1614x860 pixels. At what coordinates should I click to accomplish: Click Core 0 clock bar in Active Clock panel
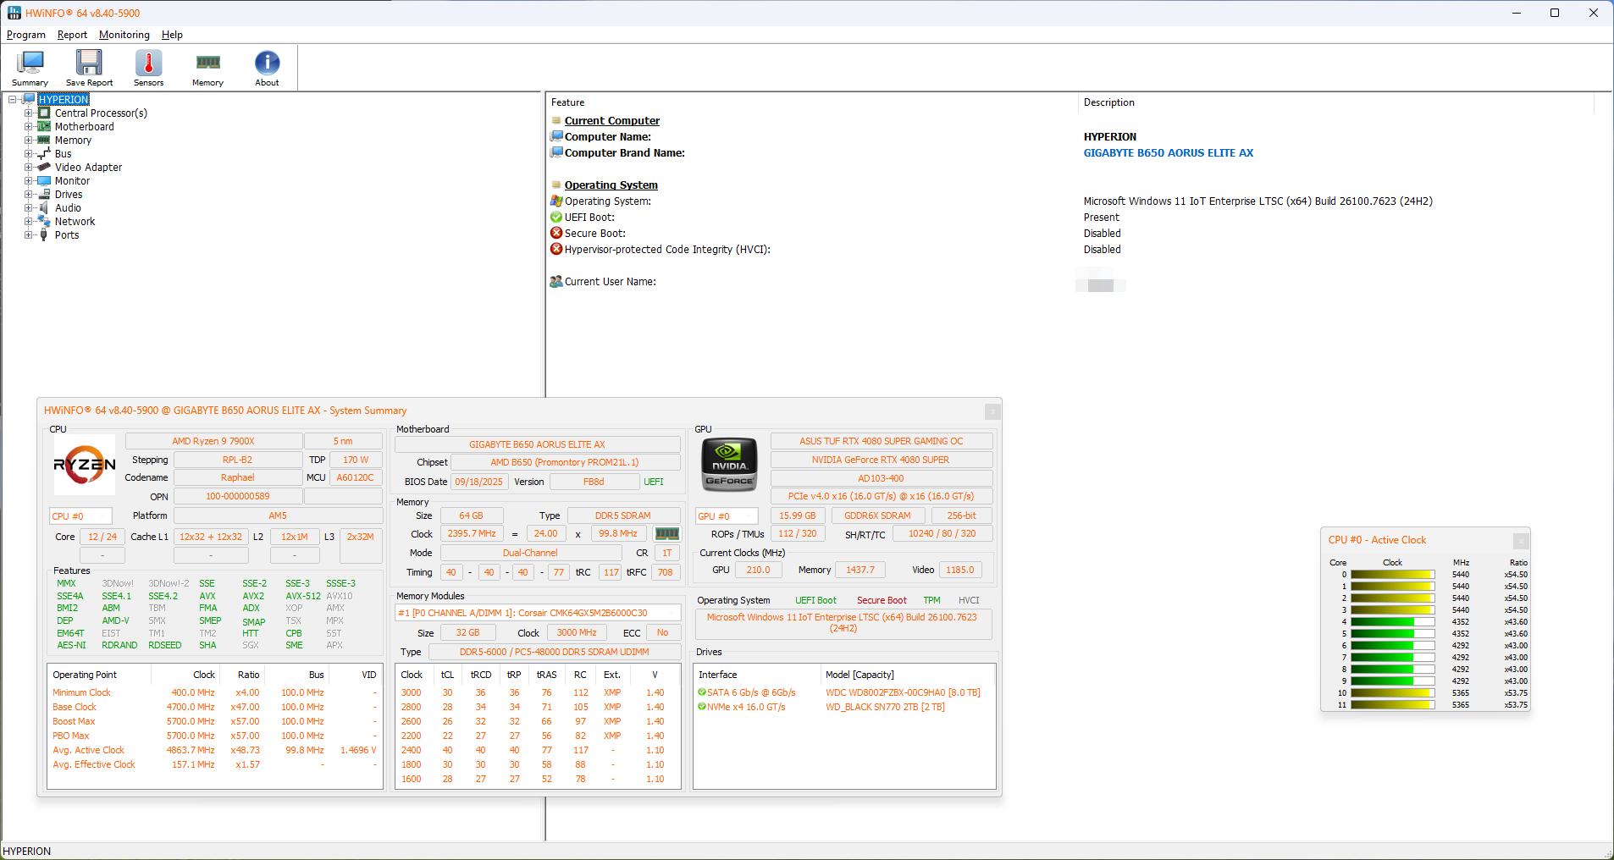coord(1393,575)
